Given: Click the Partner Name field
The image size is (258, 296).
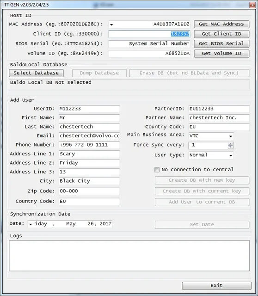Looking at the screenshot, I should coord(219,118).
